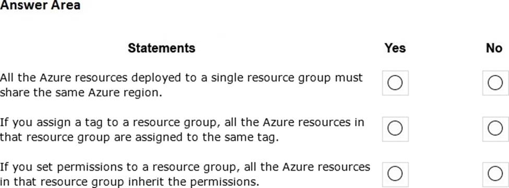Viewport: 509px width, 188px height.
Task: Click the Yes column header
Action: [395, 48]
